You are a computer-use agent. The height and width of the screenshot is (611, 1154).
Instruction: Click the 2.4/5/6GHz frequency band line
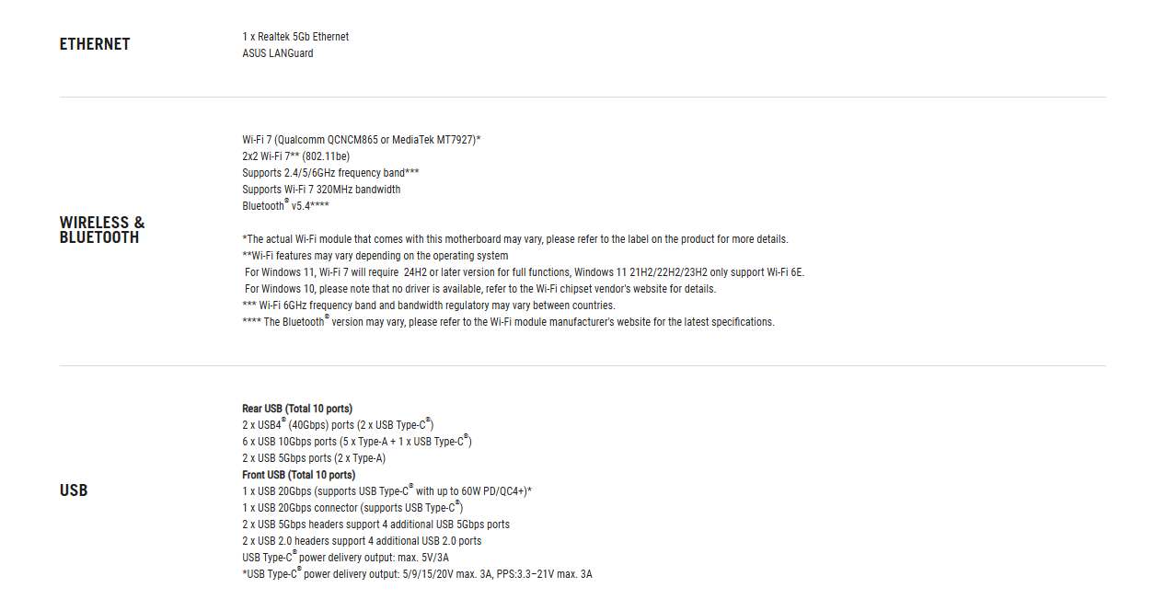click(331, 173)
